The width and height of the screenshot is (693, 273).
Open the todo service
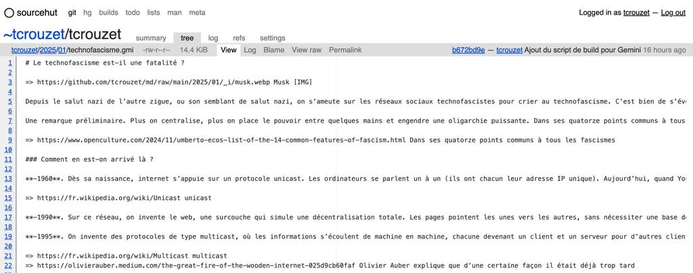[x=133, y=13]
